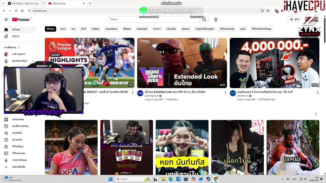Click the magnifier search button

pos(204,20)
